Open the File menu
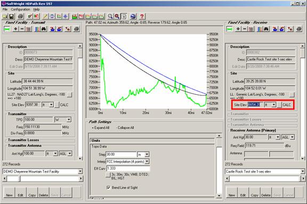This screenshot has width=307, height=204. [5, 10]
